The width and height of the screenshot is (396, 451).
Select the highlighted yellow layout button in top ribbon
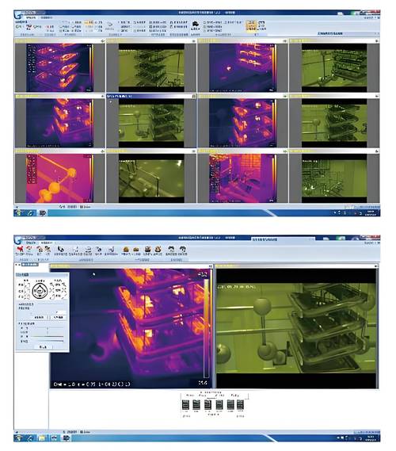[x=251, y=25]
